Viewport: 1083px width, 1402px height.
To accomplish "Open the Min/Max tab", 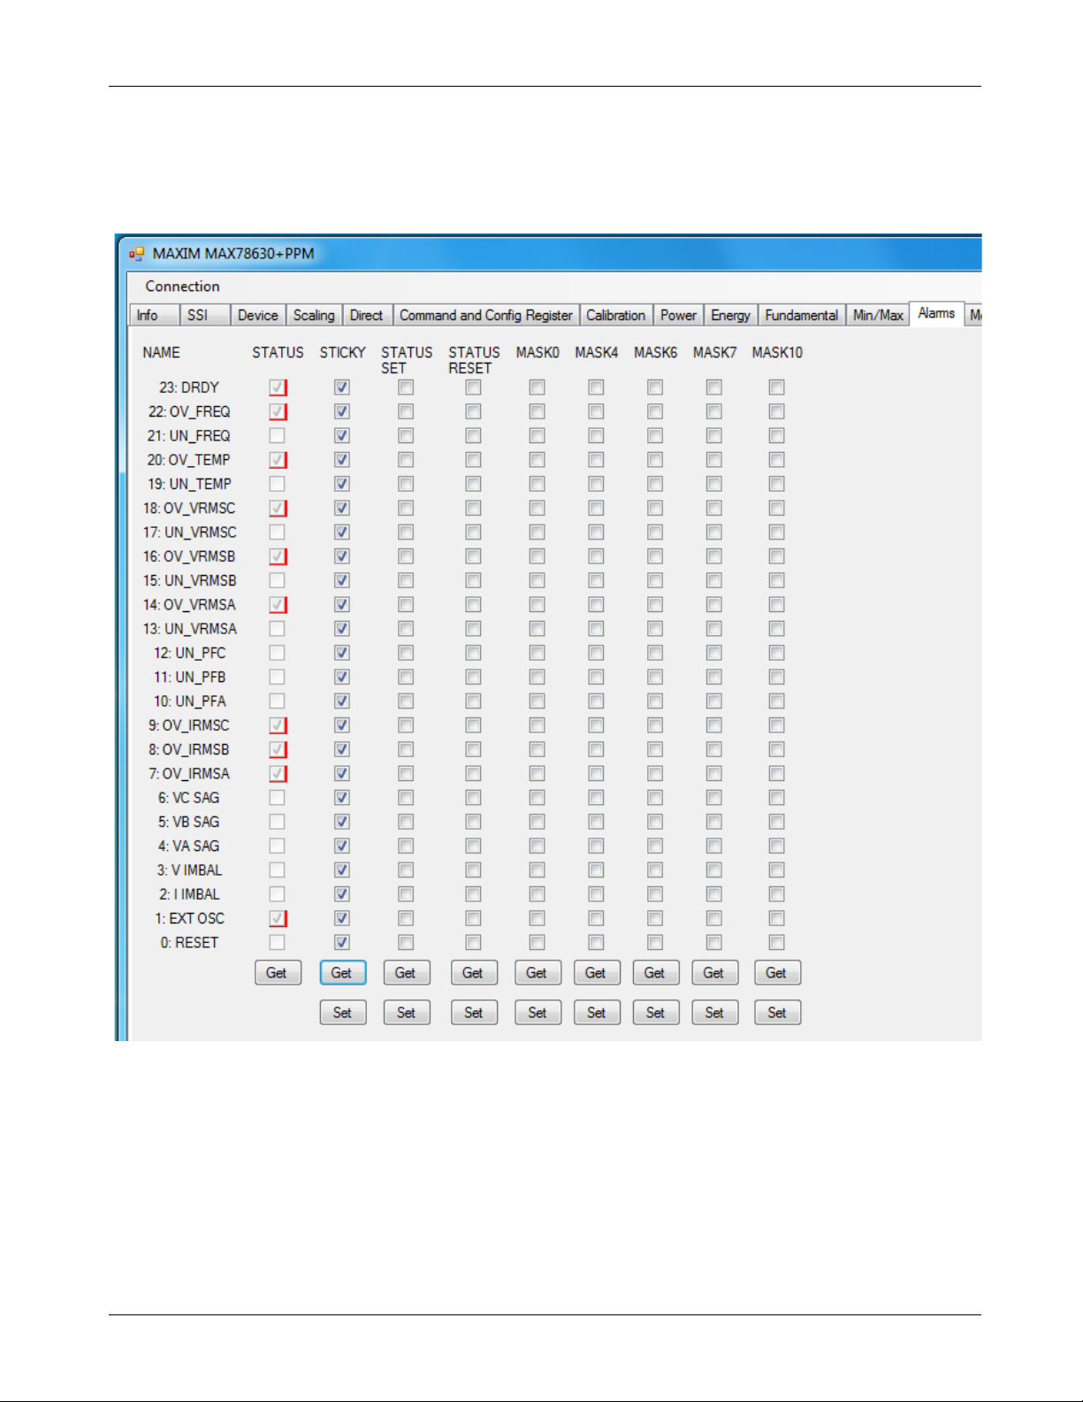I will pos(878,316).
